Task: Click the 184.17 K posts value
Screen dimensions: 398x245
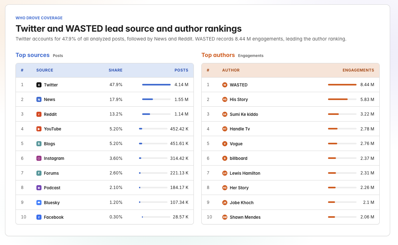Action: point(179,188)
